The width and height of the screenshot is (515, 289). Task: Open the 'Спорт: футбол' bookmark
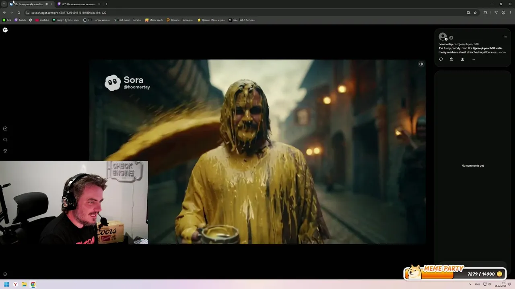[66, 20]
